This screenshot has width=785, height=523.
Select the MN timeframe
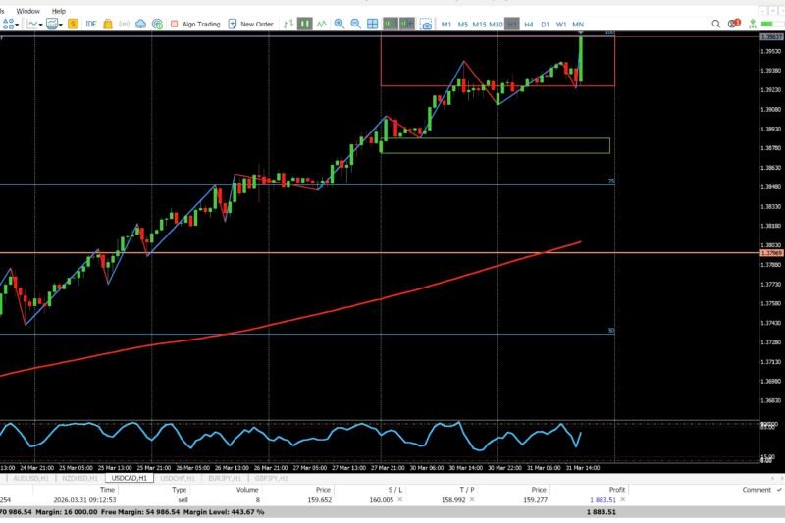tap(578, 24)
